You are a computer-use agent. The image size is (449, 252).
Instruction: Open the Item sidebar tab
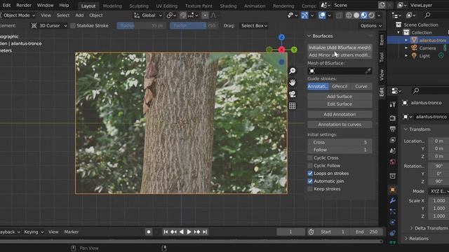pos(382,40)
